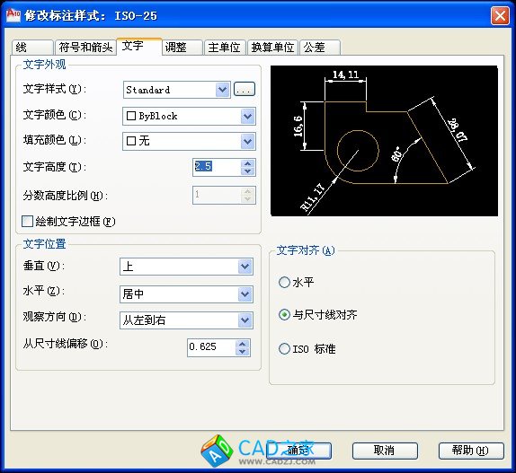The height and width of the screenshot is (473, 516).
Task: Switch to the 符号和箭头 tab
Action: [85, 48]
